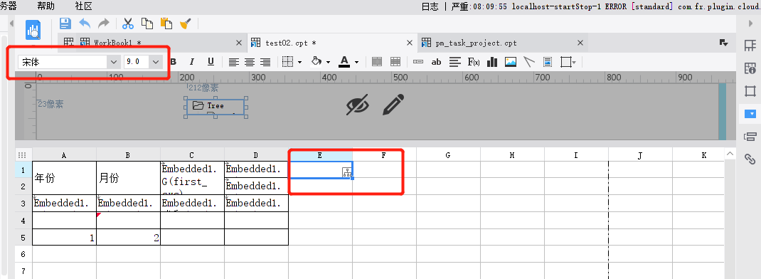Open conditional attributes panel in sidebar
Viewport: 761px width, 279px height.
point(750,136)
